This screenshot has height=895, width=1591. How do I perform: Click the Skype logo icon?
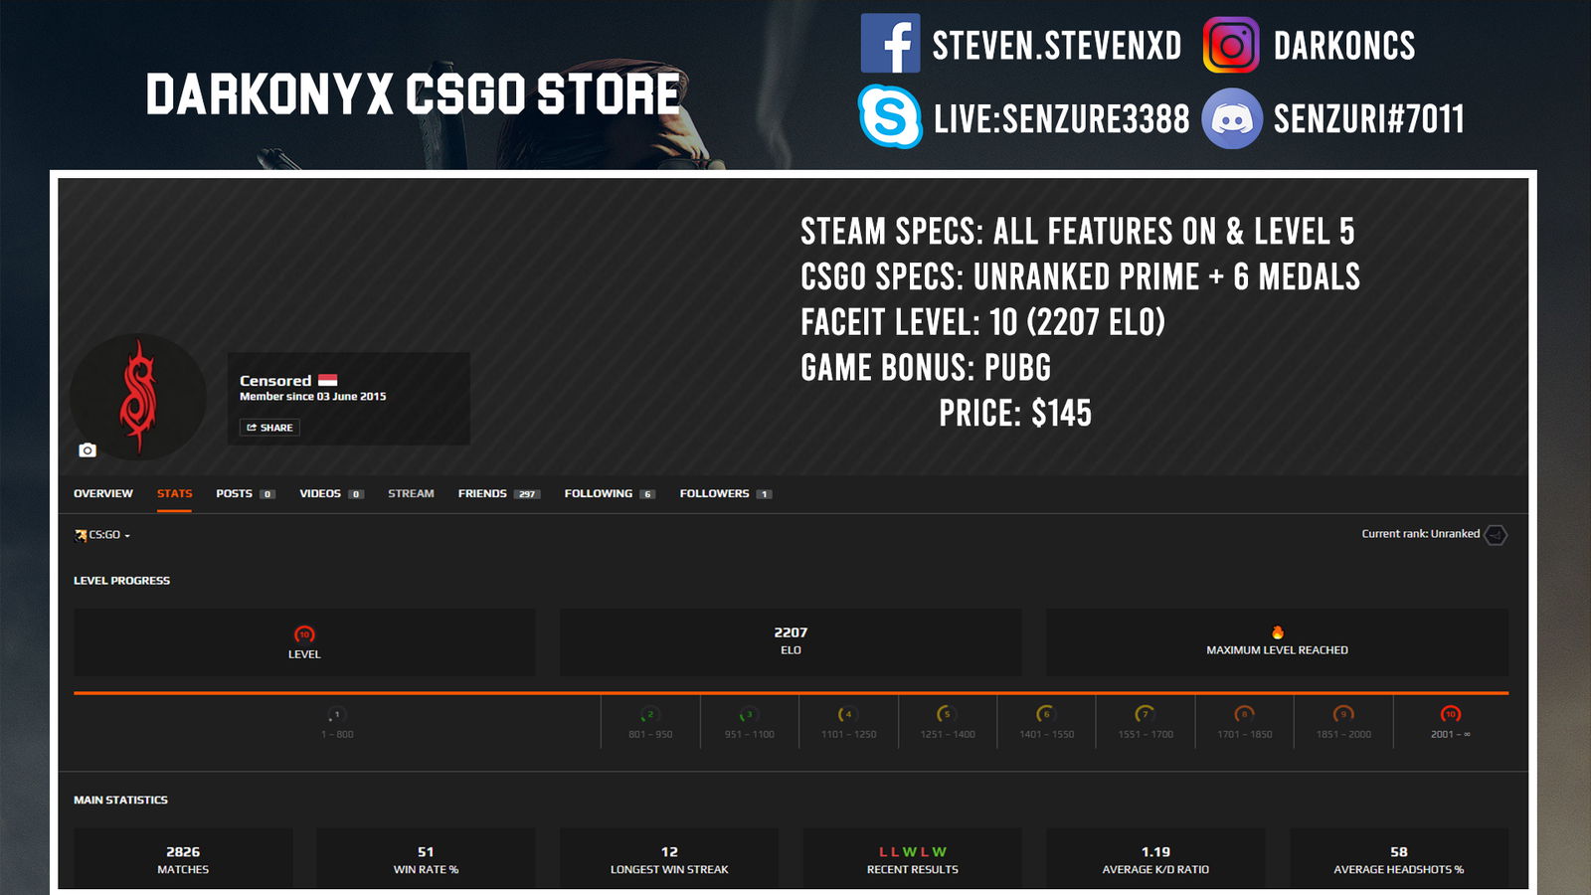(x=890, y=116)
